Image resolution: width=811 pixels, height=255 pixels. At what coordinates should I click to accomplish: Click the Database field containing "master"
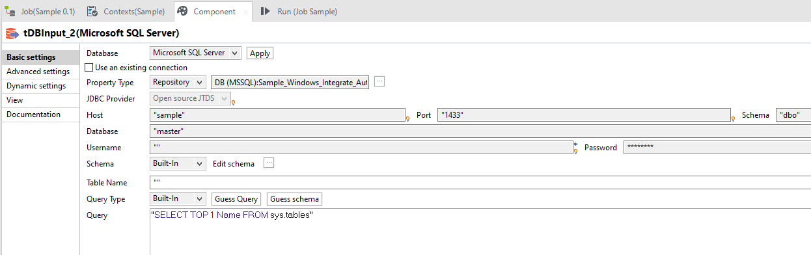(x=480, y=131)
